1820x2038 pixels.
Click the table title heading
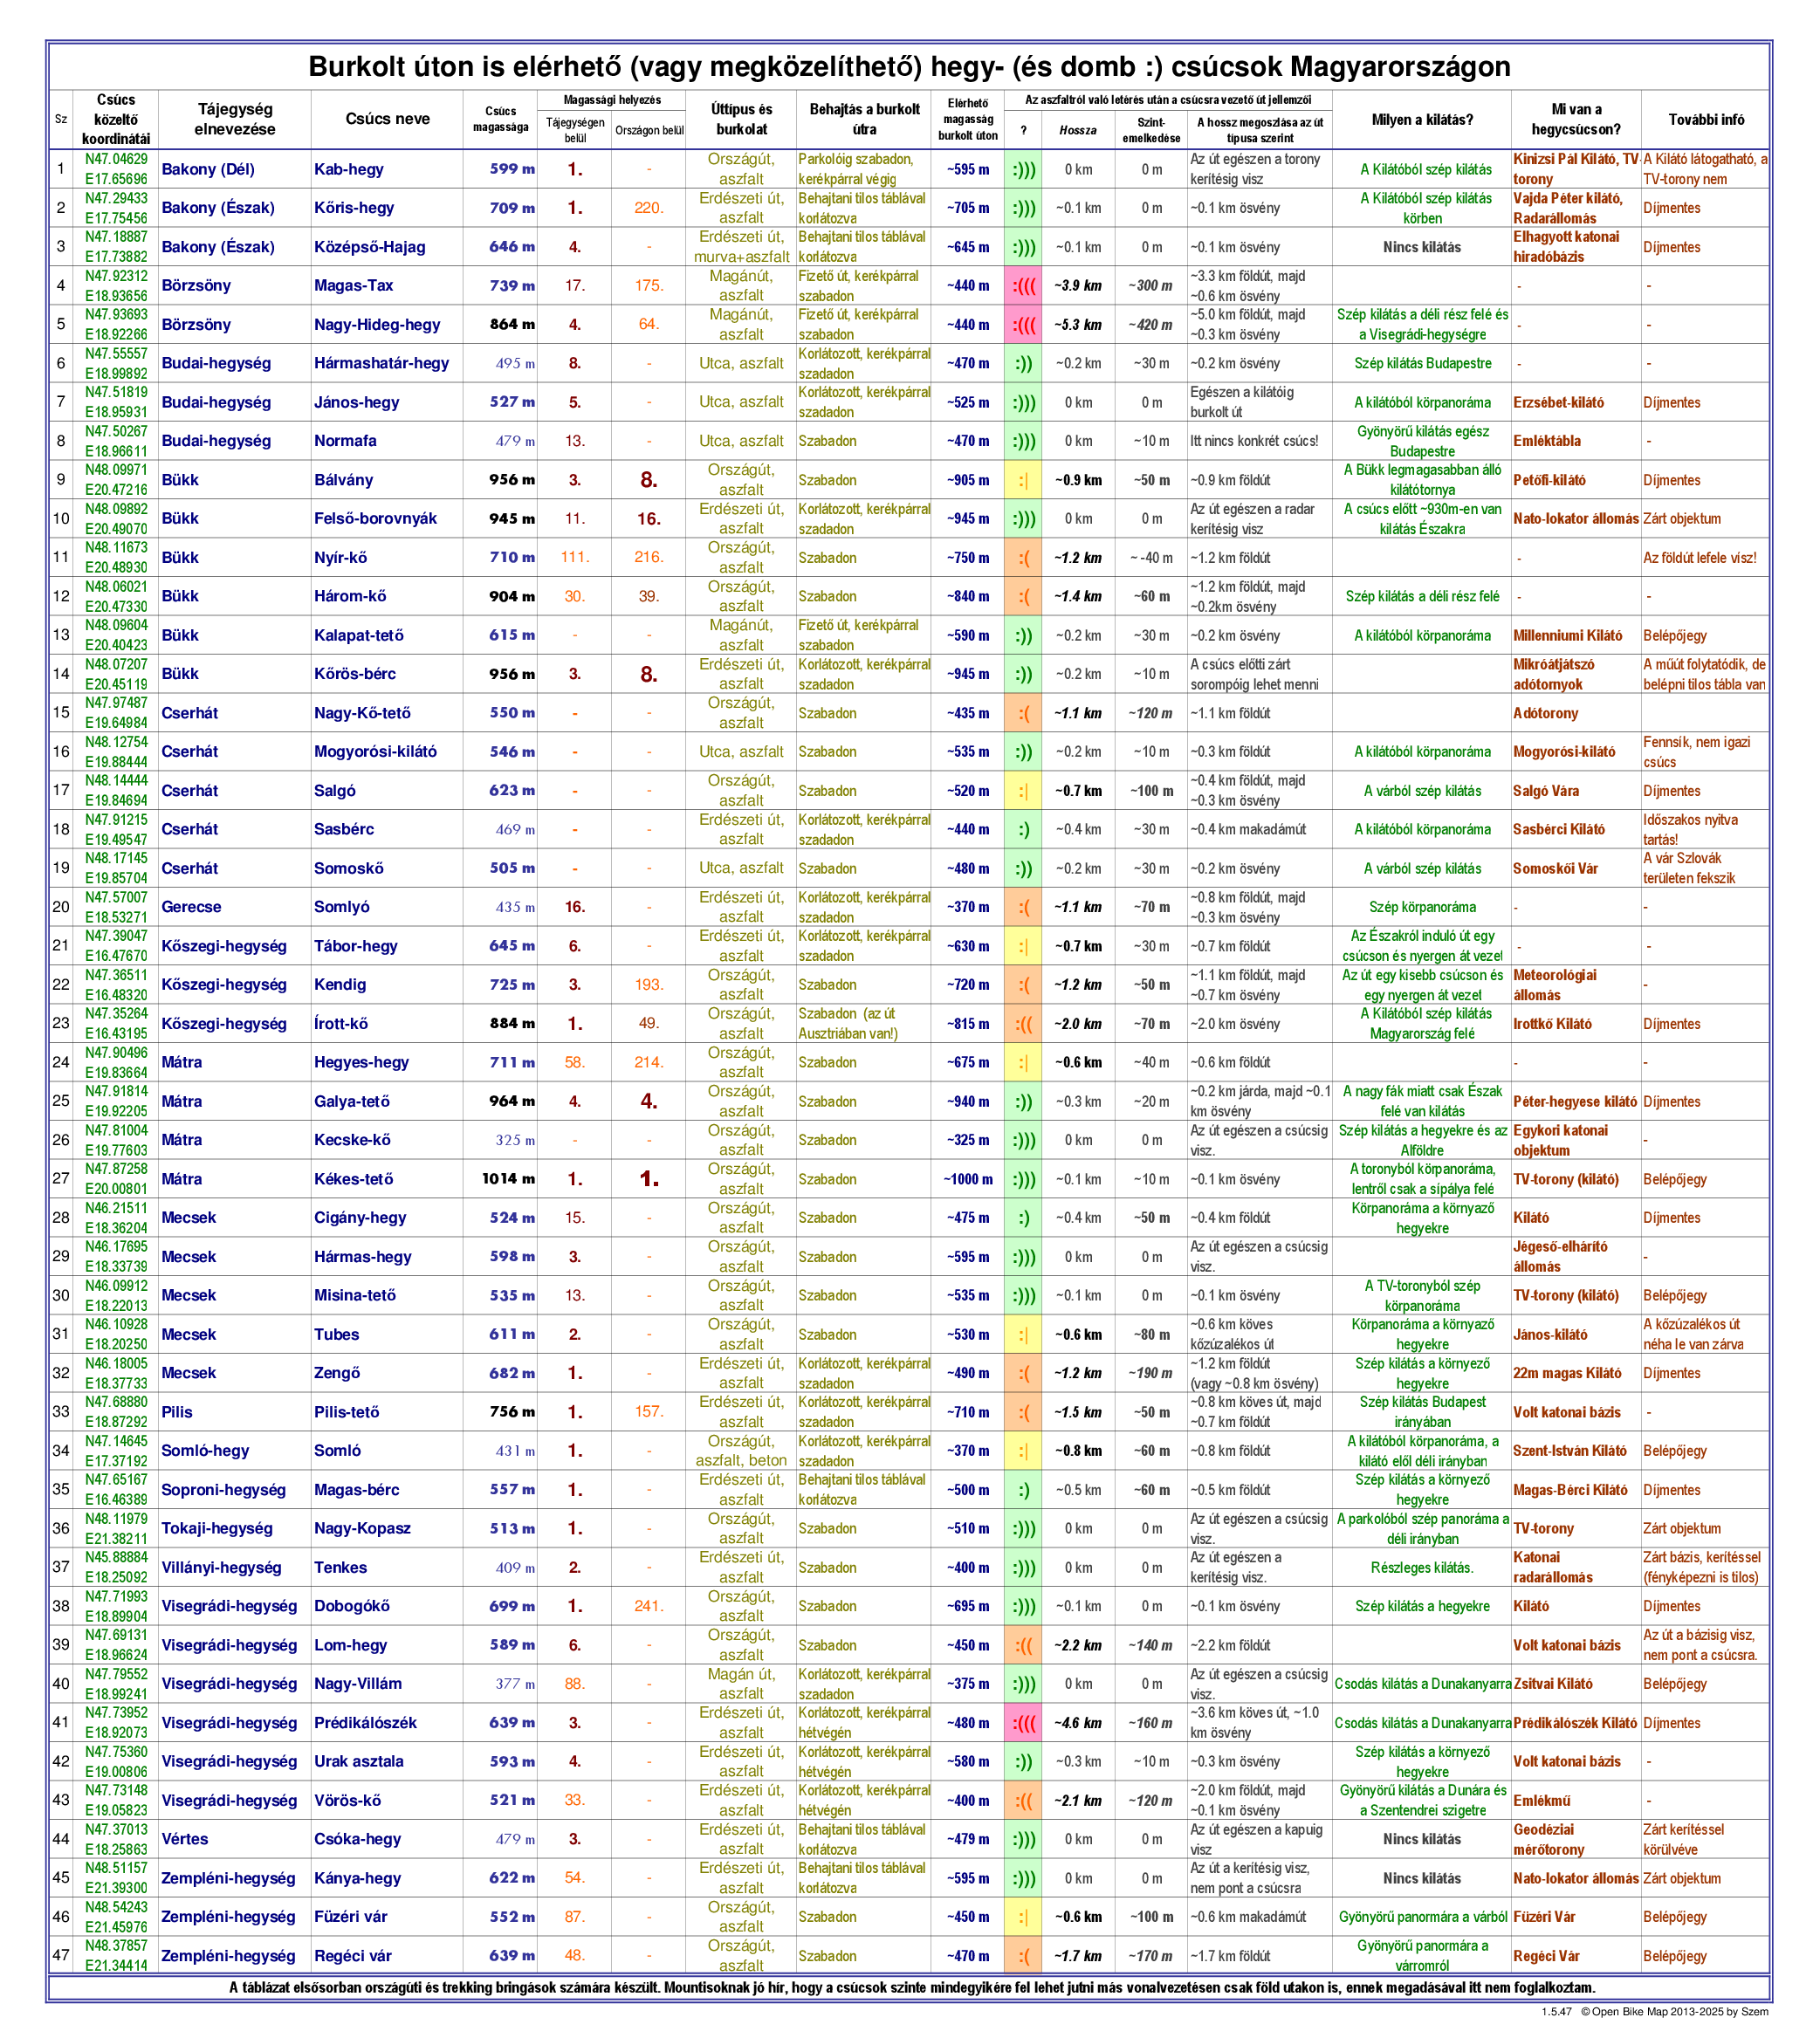[x=909, y=67]
